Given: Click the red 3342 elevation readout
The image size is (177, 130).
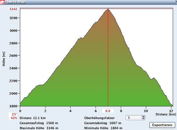Looking at the screenshot, I should 13,9.
